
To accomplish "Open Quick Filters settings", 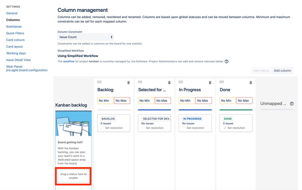I will [x=15, y=33].
